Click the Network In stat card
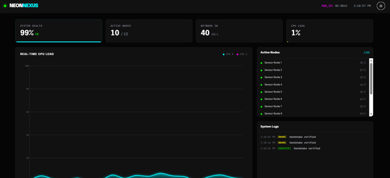 tap(239, 31)
